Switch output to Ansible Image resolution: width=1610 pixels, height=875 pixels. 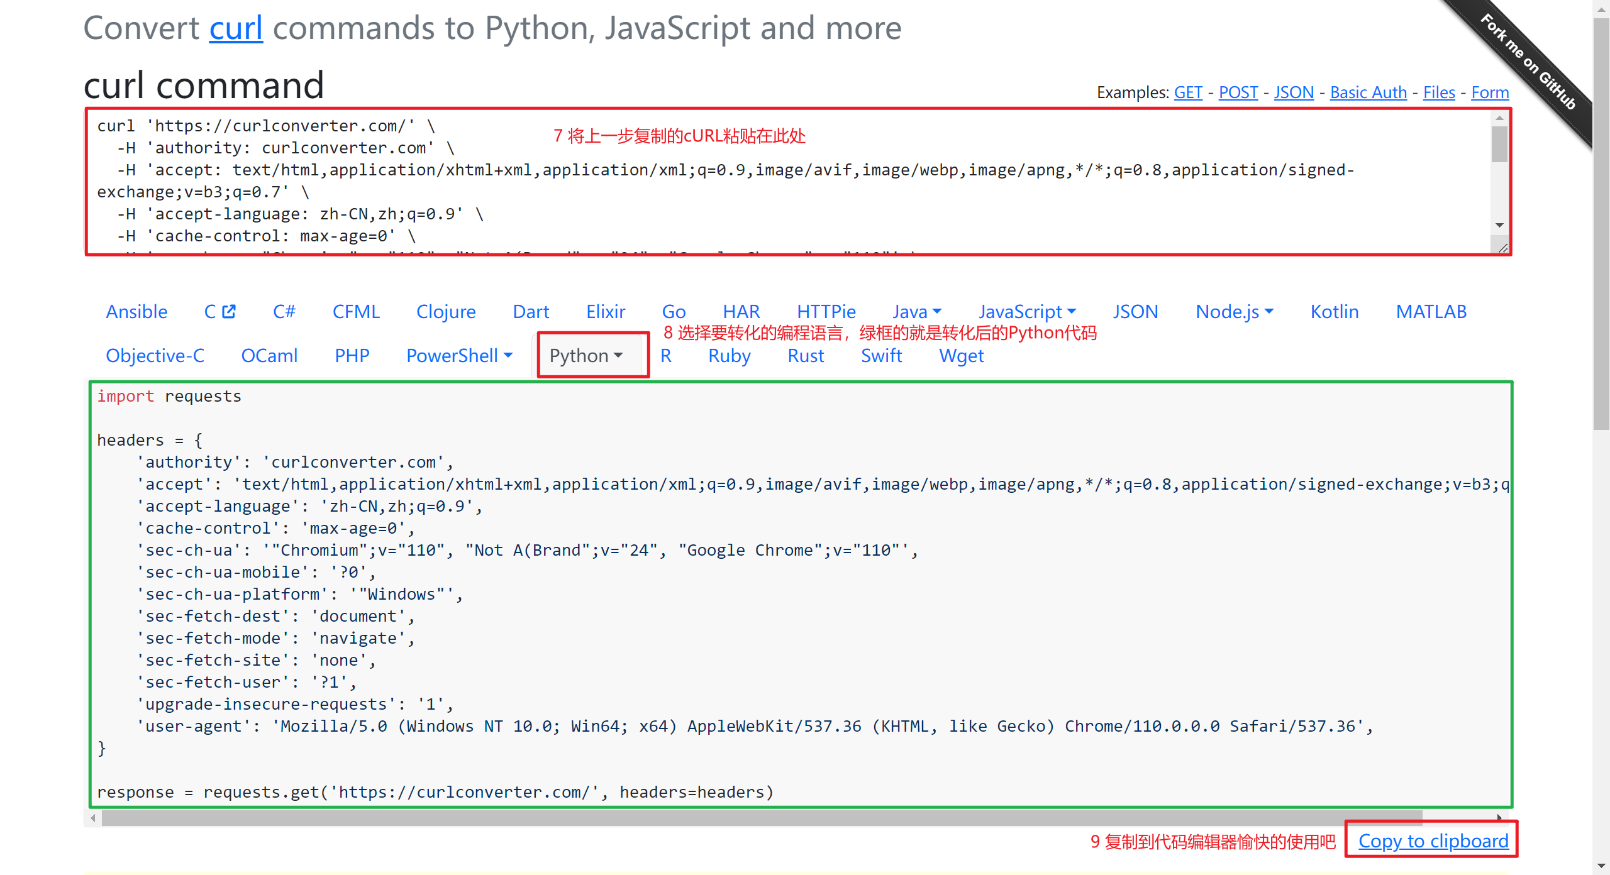(x=136, y=312)
